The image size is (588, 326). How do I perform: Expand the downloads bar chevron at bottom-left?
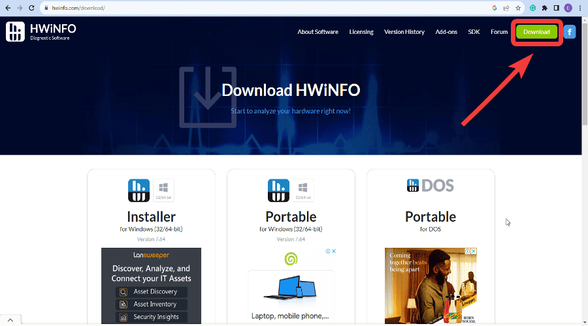pos(10,320)
